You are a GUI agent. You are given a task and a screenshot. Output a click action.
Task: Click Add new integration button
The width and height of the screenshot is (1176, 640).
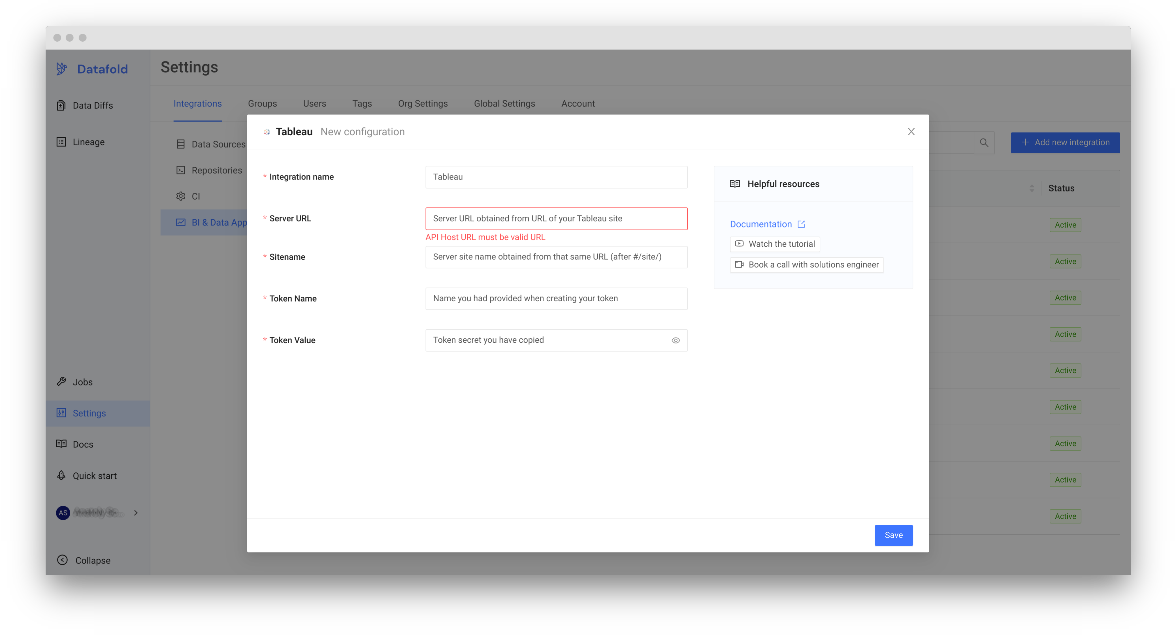tap(1065, 142)
